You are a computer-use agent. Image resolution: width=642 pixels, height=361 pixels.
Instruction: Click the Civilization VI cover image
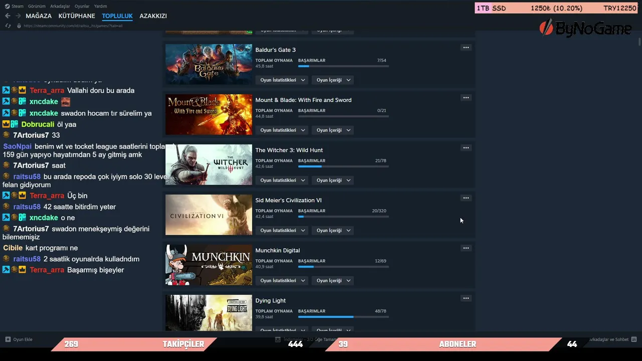click(209, 215)
